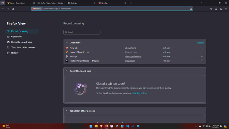Select Recent browsing in sidebar
Screen dimensions: 229x129
pos(22,31)
